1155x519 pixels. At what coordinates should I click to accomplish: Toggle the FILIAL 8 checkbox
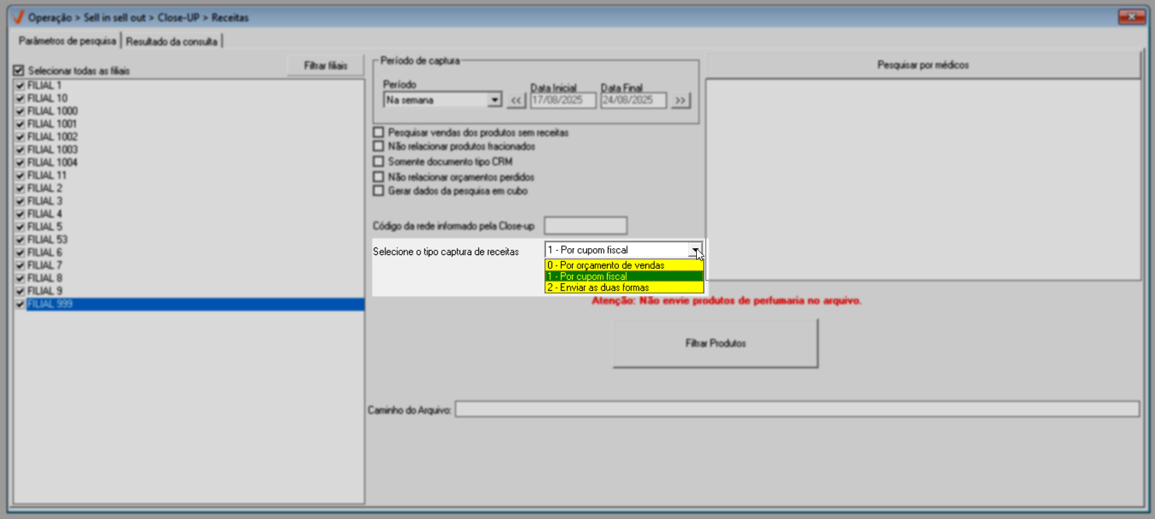pos(20,278)
